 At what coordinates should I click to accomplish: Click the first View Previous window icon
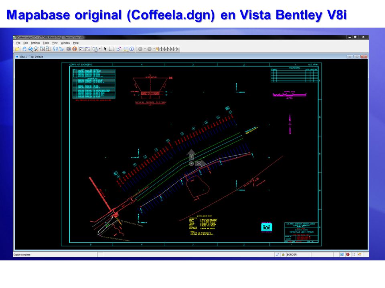82,49
